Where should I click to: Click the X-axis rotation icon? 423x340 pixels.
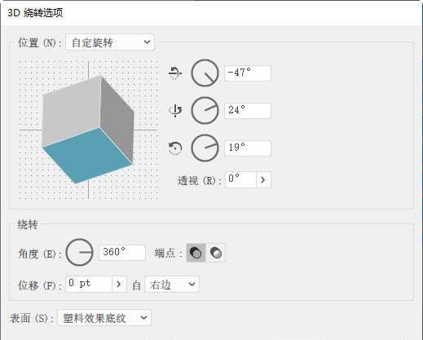click(175, 73)
